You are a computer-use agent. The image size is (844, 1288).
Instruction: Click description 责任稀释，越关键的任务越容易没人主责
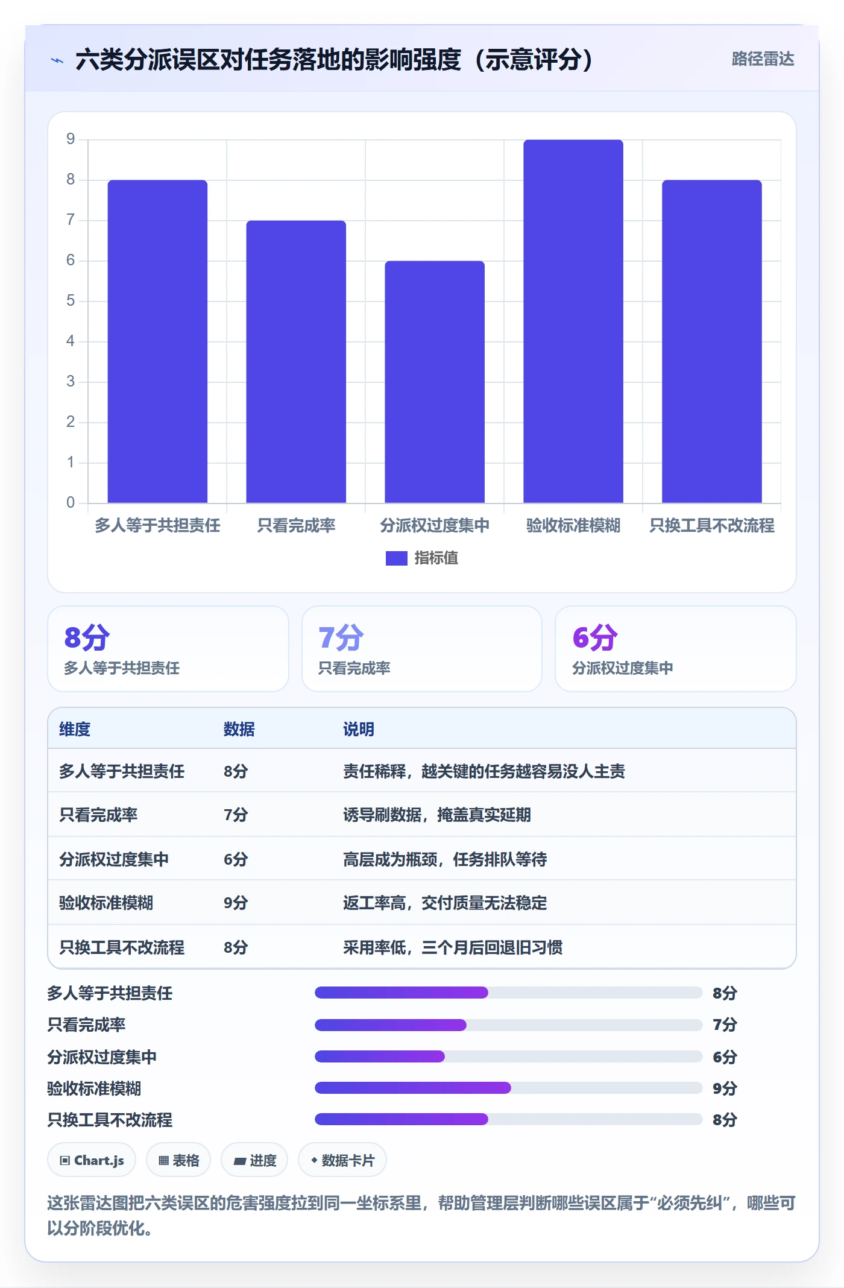click(484, 771)
